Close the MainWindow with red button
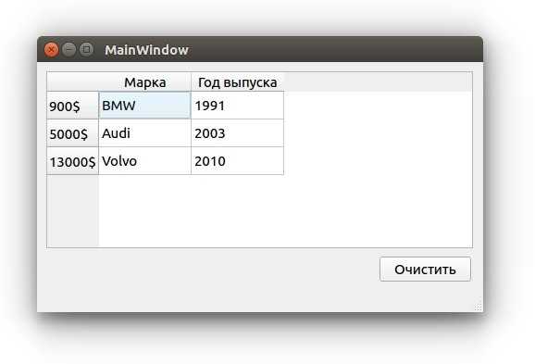The width and height of the screenshot is (535, 364). (51, 50)
